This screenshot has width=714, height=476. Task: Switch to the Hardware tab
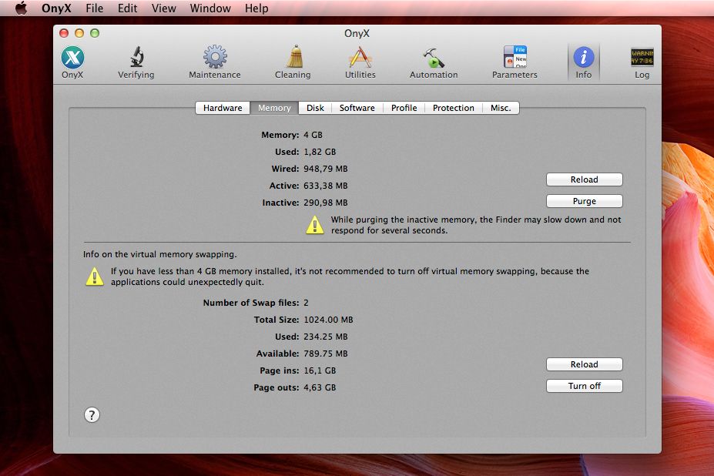[223, 108]
